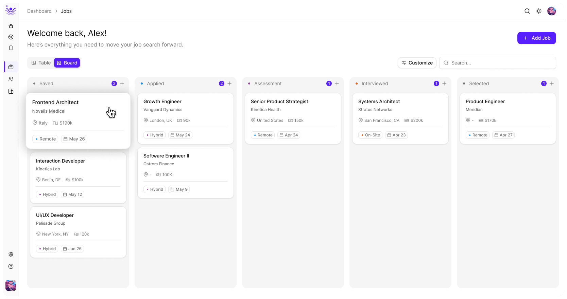Image resolution: width=567 pixels, height=299 pixels.
Task: Click the app logo at top left
Action: click(x=11, y=11)
